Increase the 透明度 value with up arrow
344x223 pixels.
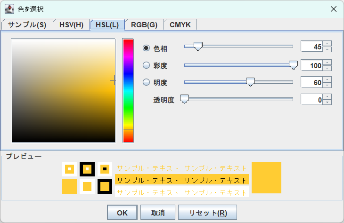coord(327,96)
